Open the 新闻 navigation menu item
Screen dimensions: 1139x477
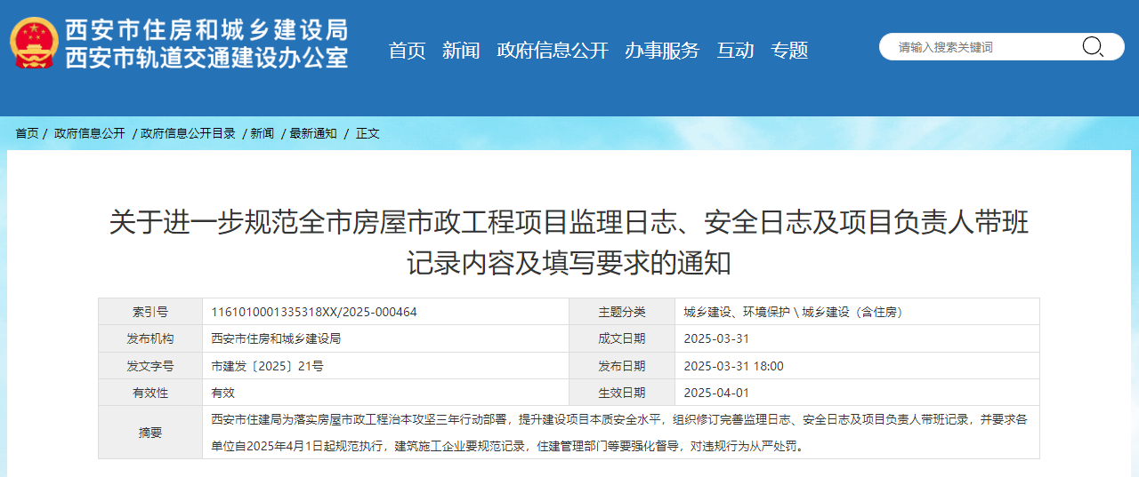[461, 51]
